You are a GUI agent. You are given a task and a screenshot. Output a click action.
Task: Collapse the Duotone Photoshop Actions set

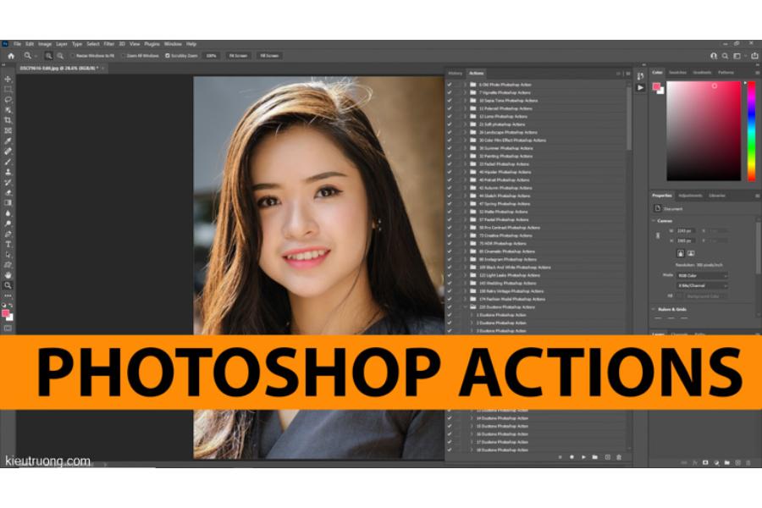tap(465, 306)
